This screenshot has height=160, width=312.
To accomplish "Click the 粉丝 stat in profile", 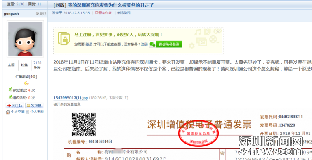I will pos(24,65).
